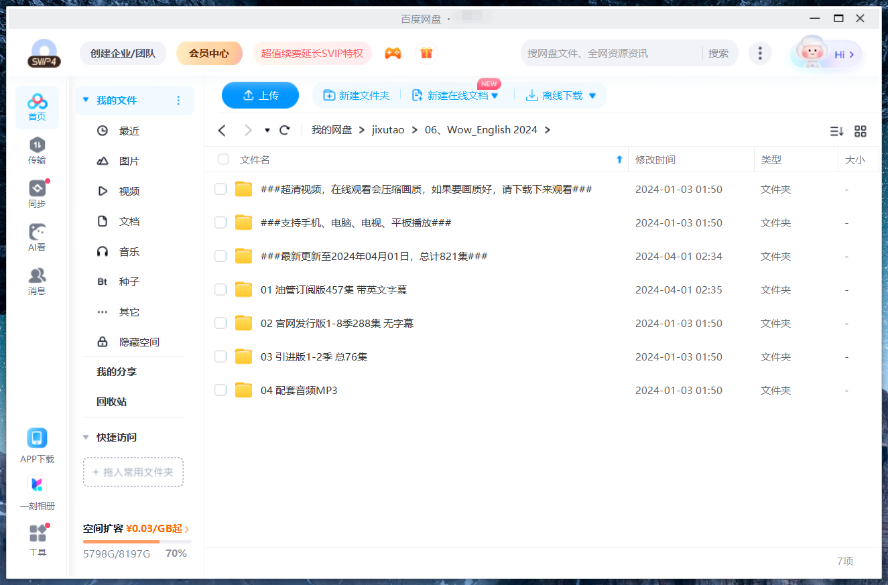Open the sort order icon

click(836, 131)
